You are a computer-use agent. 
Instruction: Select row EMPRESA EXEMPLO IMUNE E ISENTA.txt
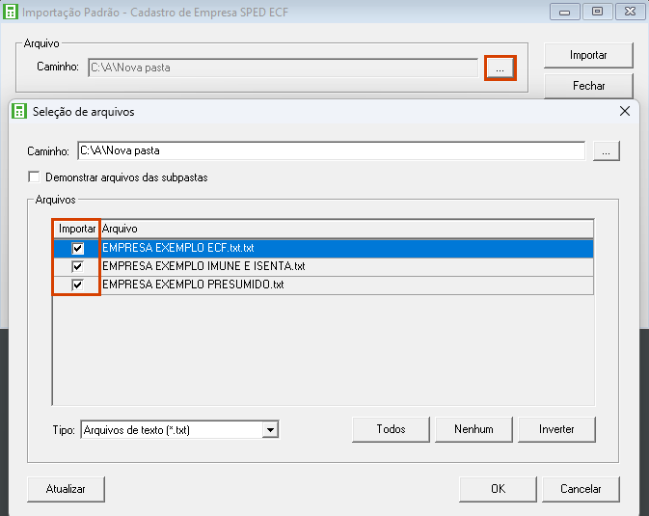pos(323,266)
